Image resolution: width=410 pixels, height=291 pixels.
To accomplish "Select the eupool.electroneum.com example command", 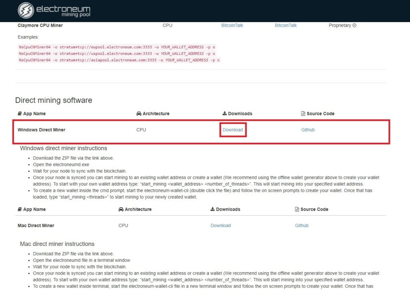I will coord(117,47).
